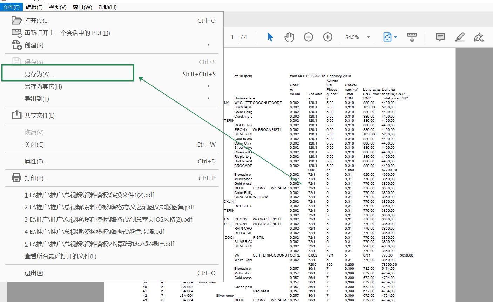Activate the selection arrow tool
Screen dimensions: 493x302
270,37
